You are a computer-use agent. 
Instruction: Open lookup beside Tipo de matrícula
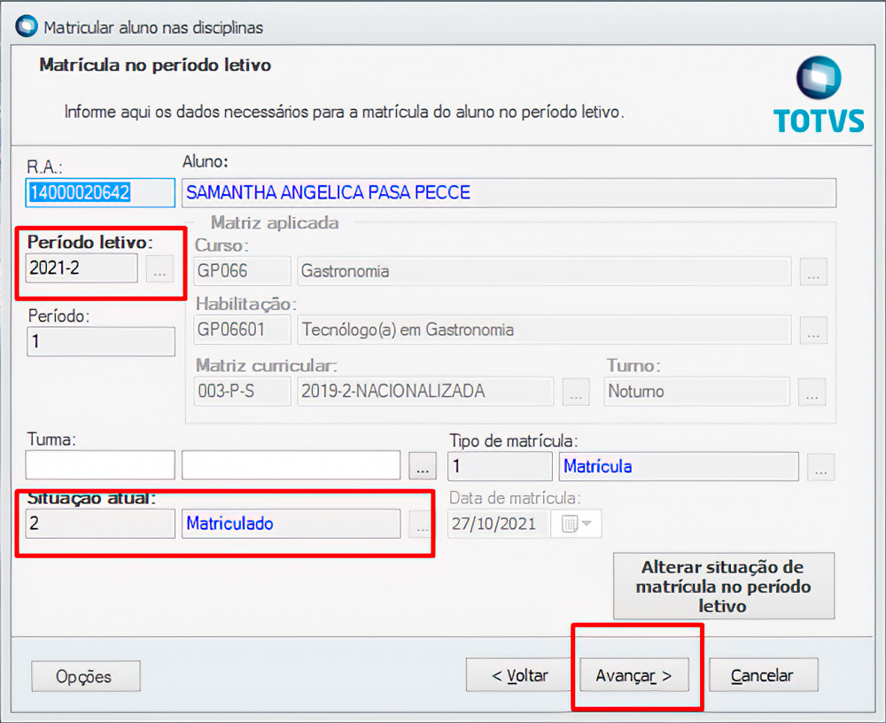point(820,466)
